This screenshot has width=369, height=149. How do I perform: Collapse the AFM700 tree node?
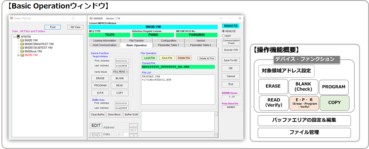click(14, 37)
